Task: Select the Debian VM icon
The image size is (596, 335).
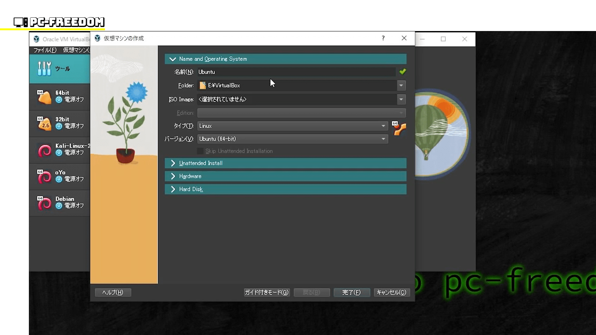Action: point(44,203)
